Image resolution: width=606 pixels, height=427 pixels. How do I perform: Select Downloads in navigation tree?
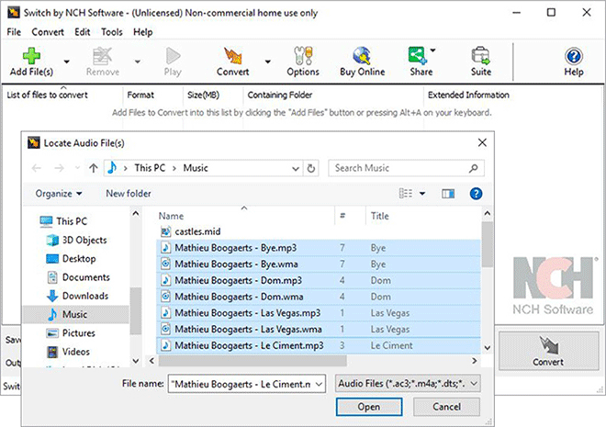(x=77, y=296)
